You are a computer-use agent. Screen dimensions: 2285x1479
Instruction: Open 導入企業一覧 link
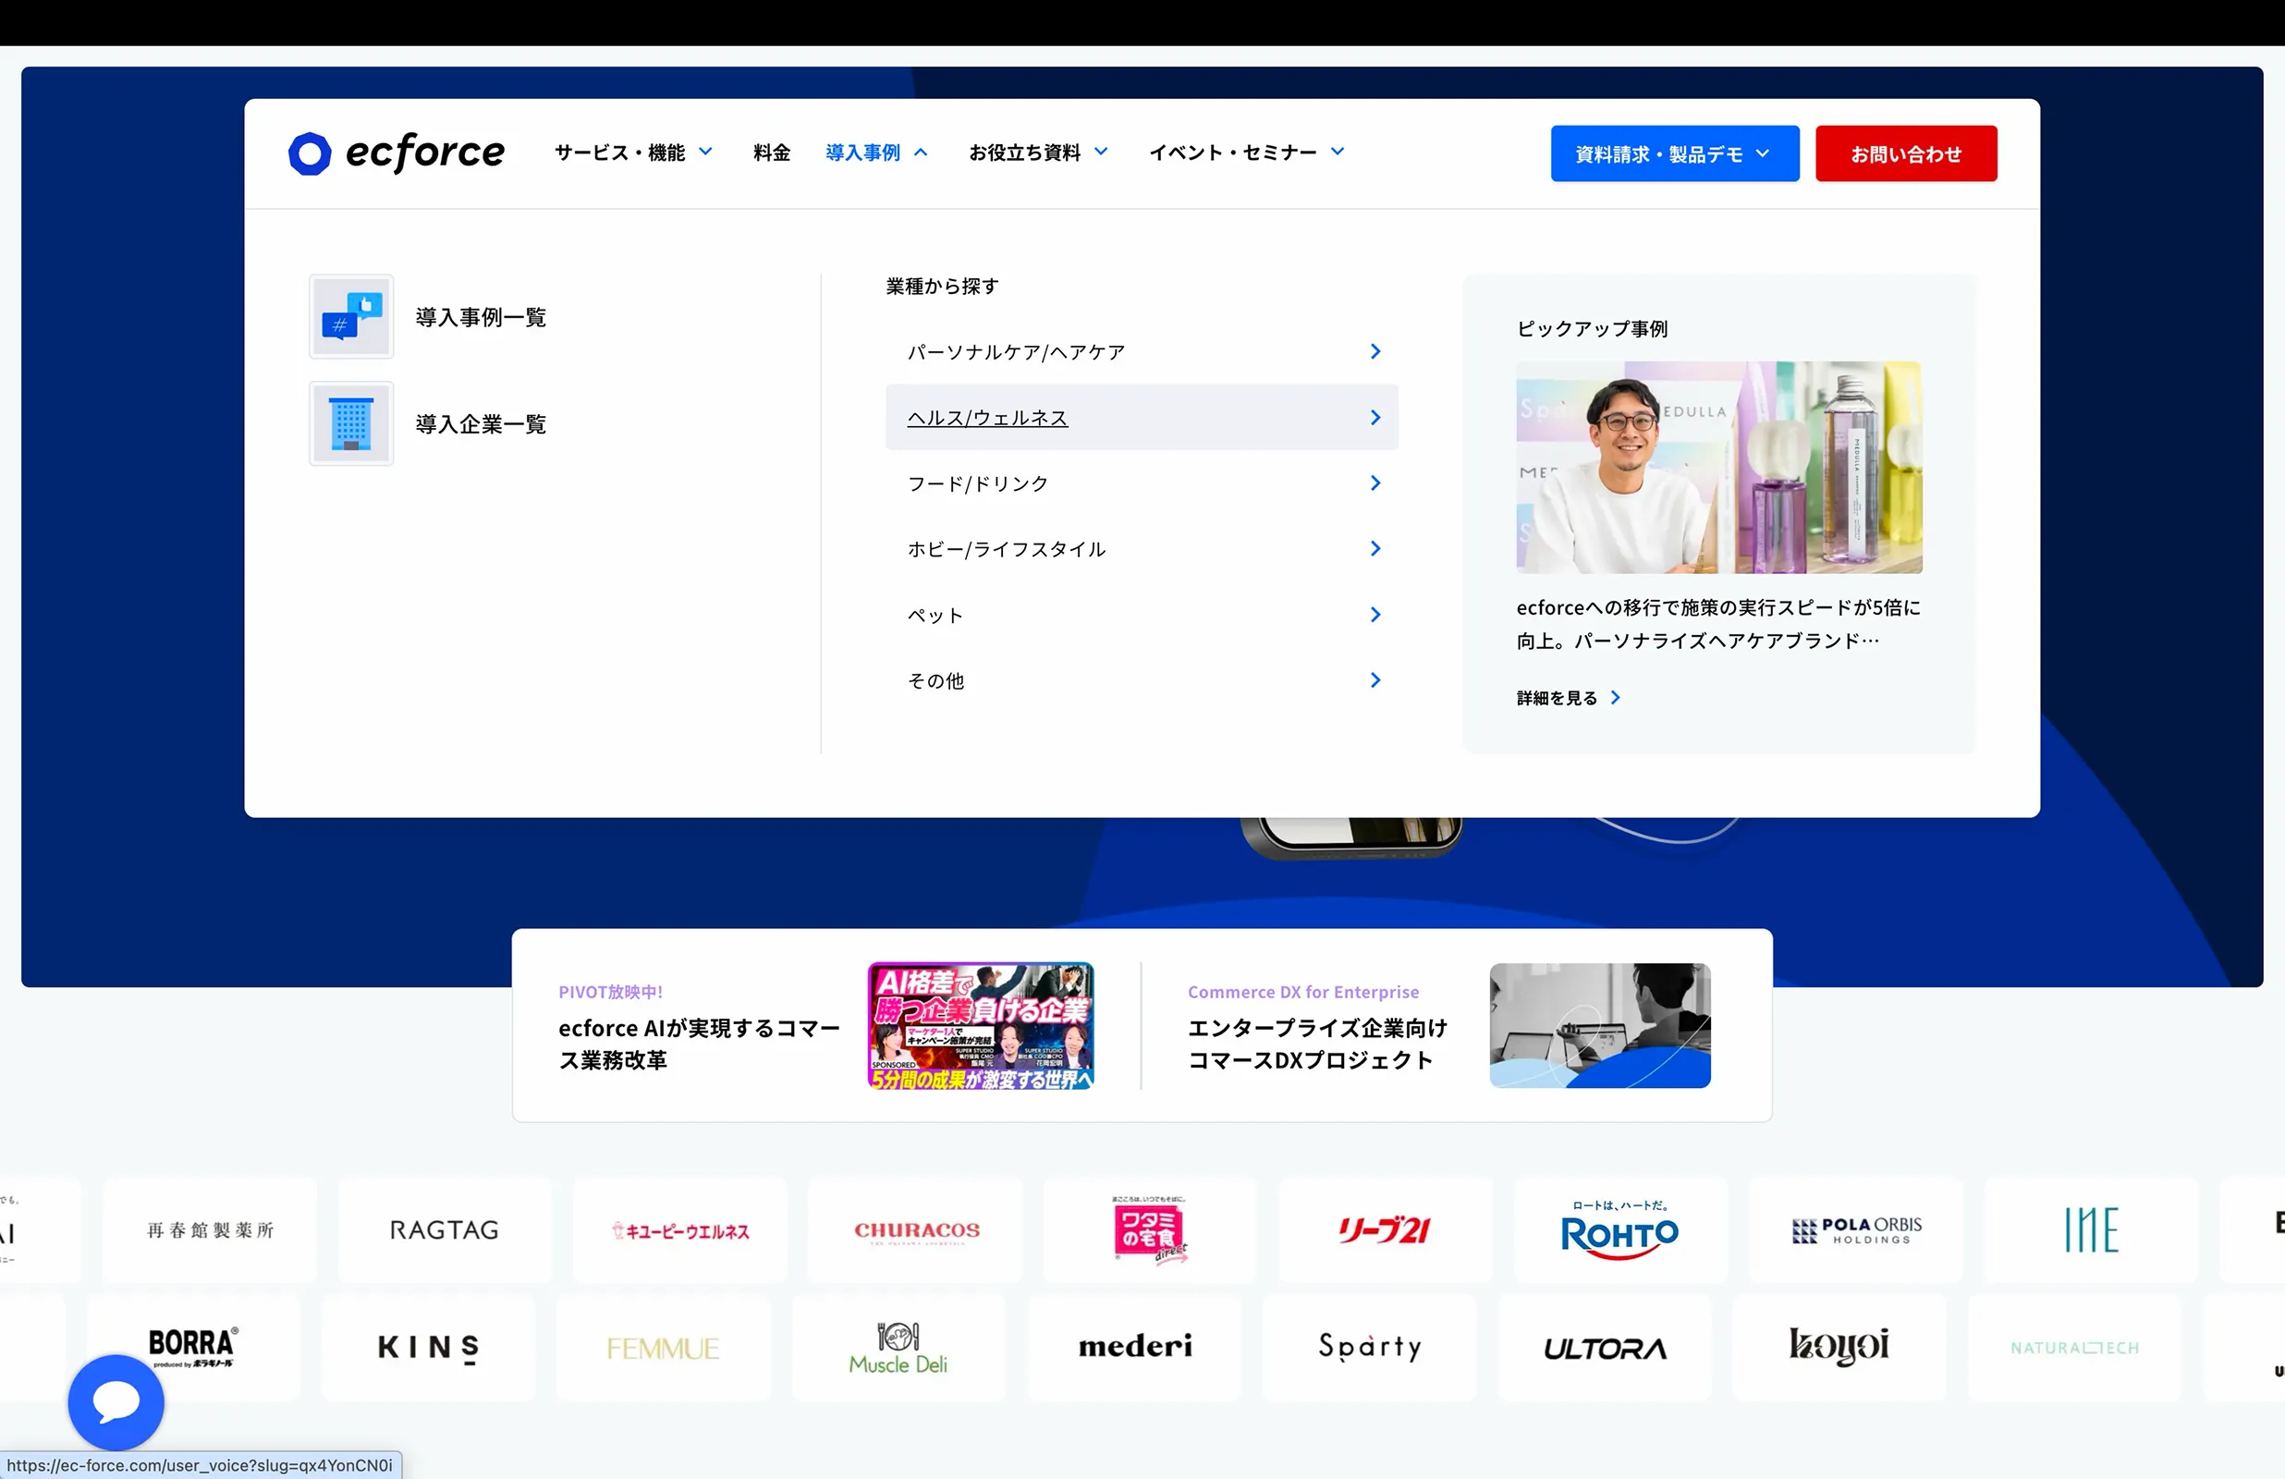tap(480, 424)
